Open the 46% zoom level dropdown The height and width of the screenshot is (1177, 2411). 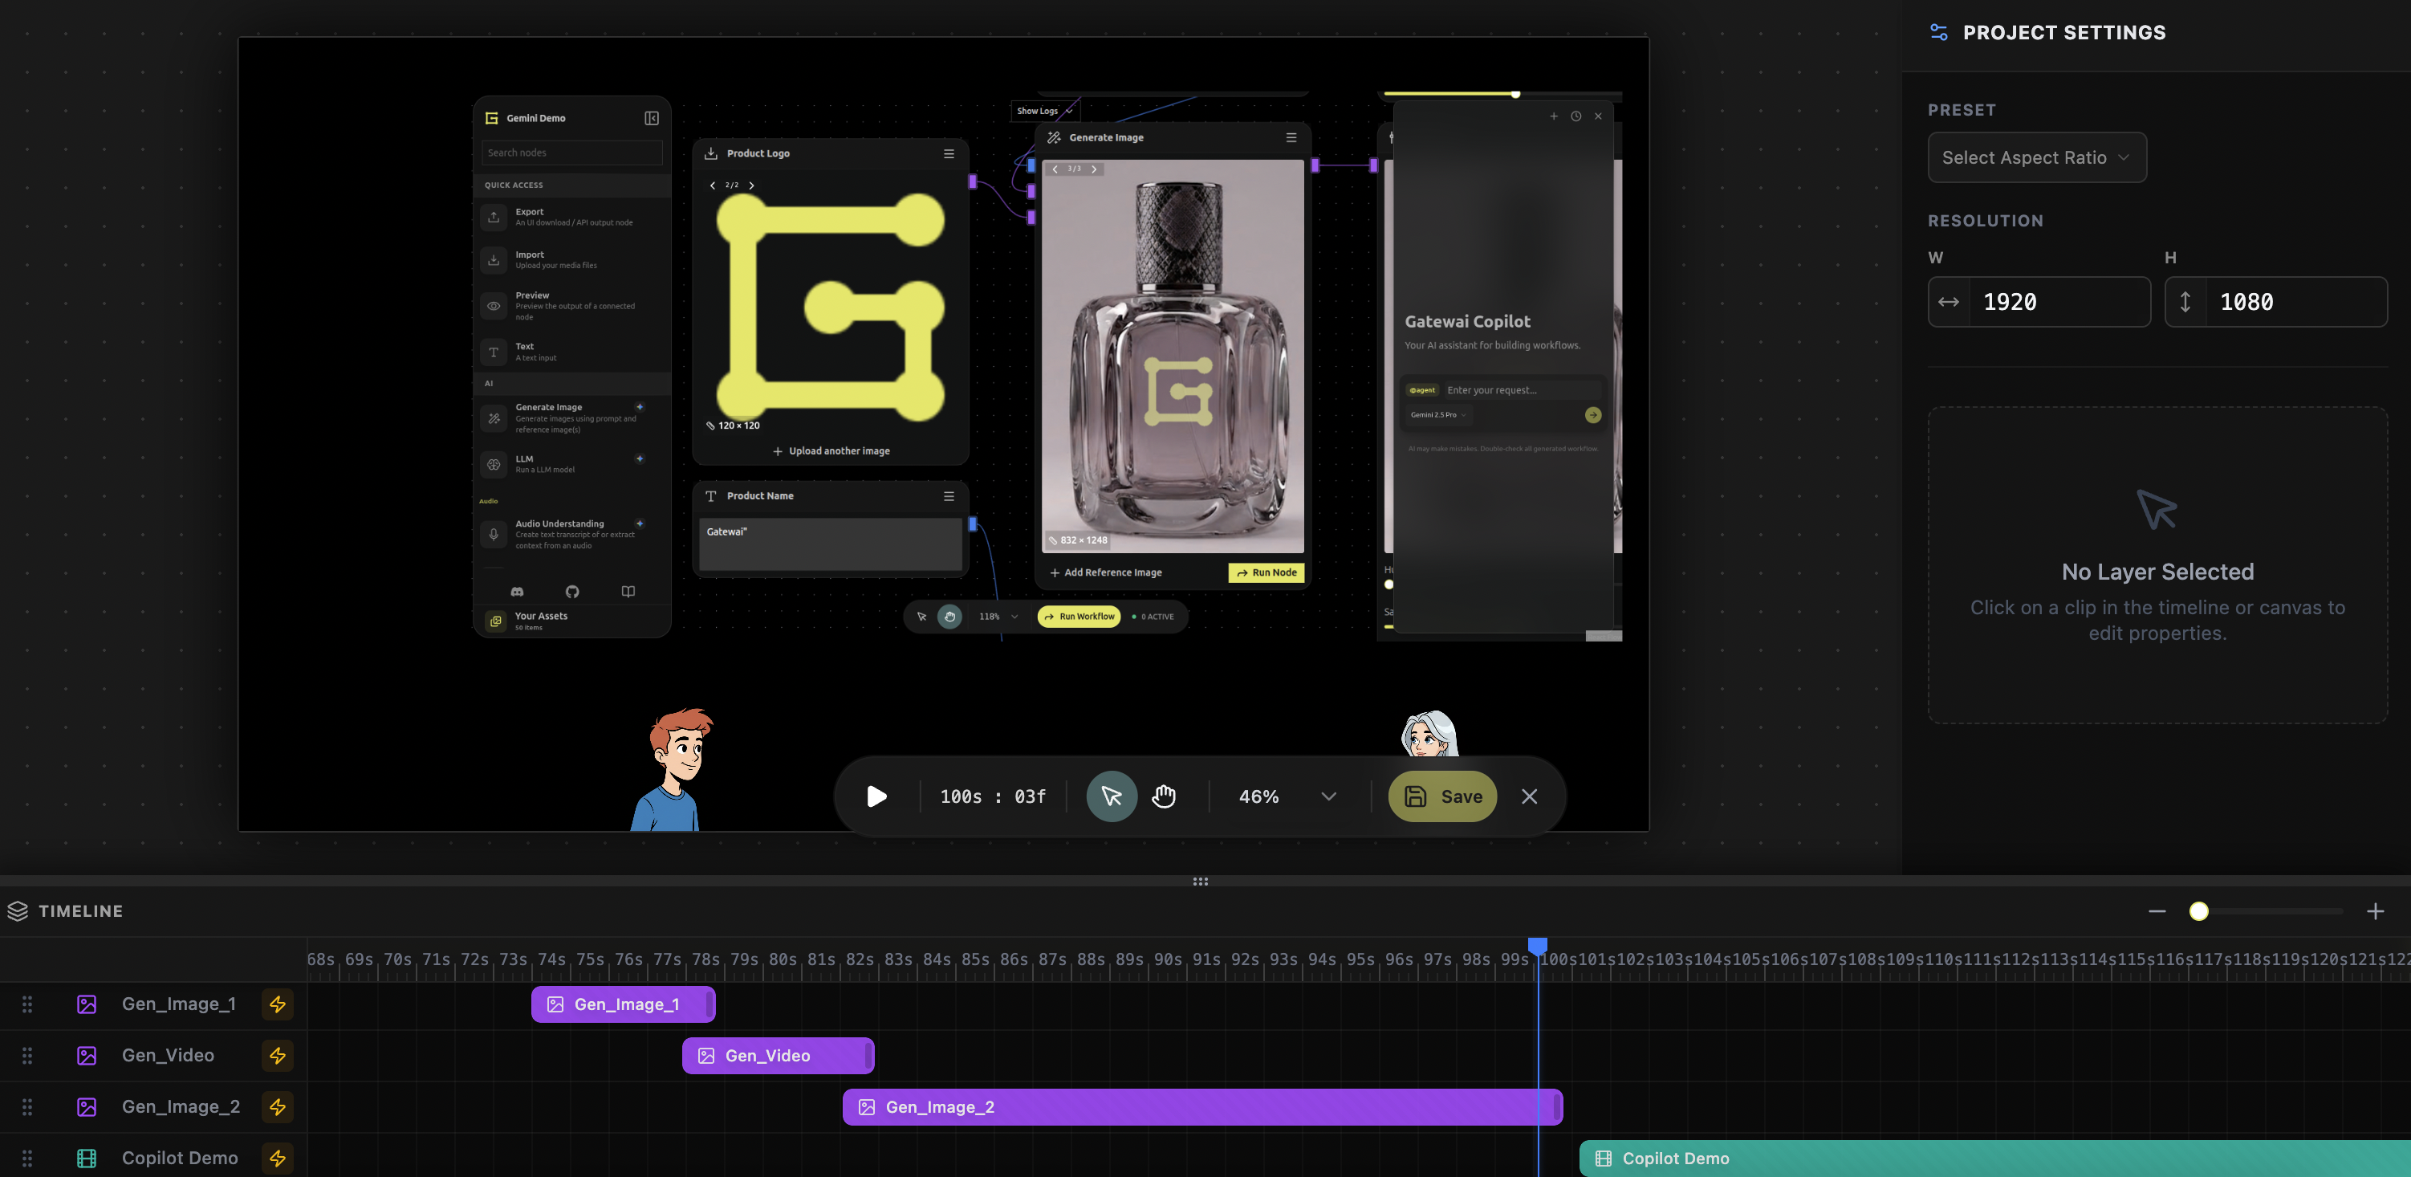point(1328,796)
